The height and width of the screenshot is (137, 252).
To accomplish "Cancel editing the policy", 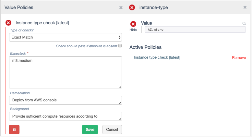I will coord(112,130).
